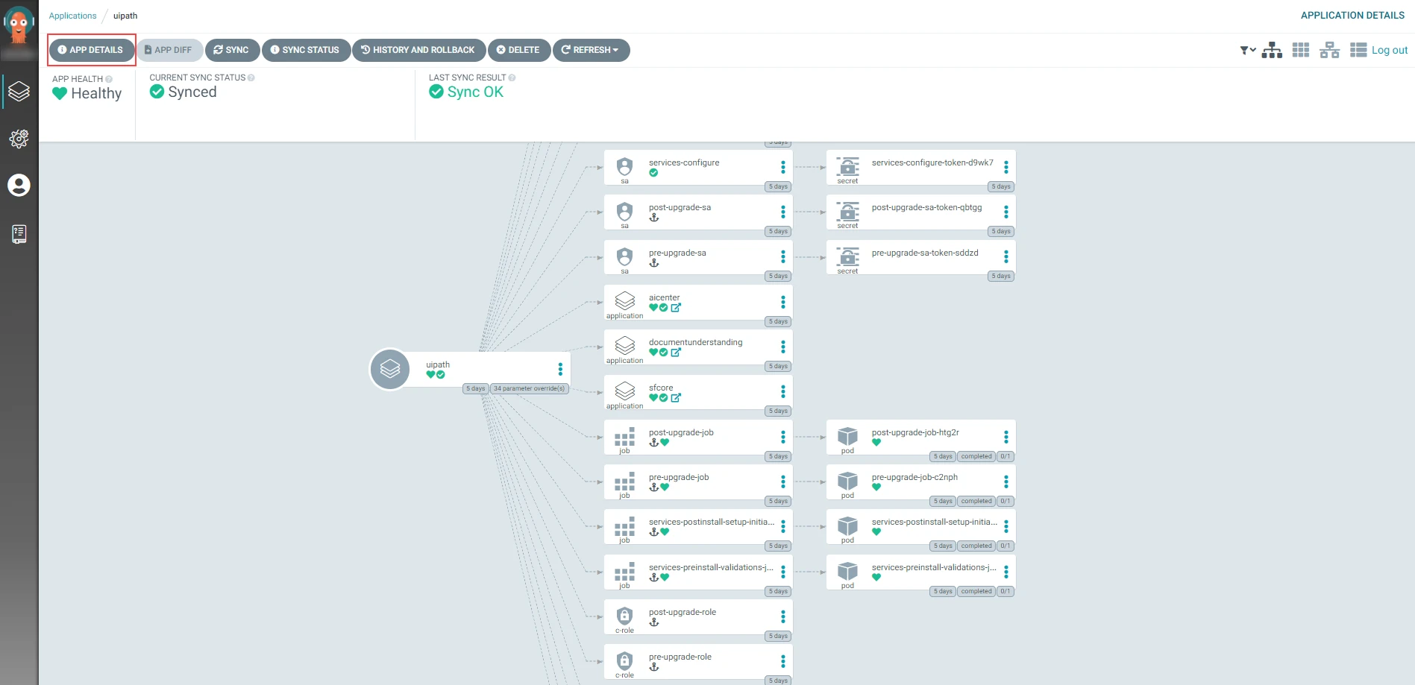Click the post-upgrade-sa-token-qbtgg secret label
The image size is (1415, 685).
(x=926, y=207)
